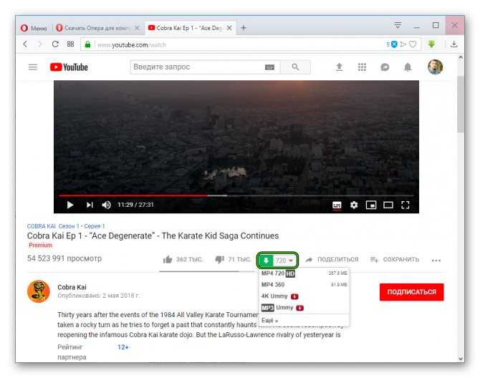Open the Серия 1 link
The image size is (480, 378).
pyautogui.click(x=95, y=226)
